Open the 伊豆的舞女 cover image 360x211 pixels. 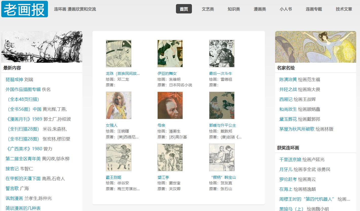click(x=170, y=54)
